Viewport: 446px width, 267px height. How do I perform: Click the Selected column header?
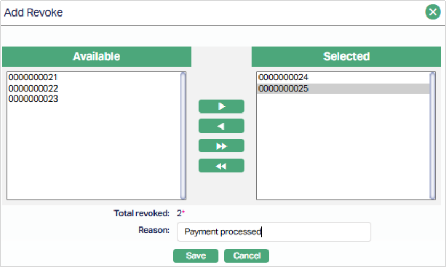pos(346,56)
